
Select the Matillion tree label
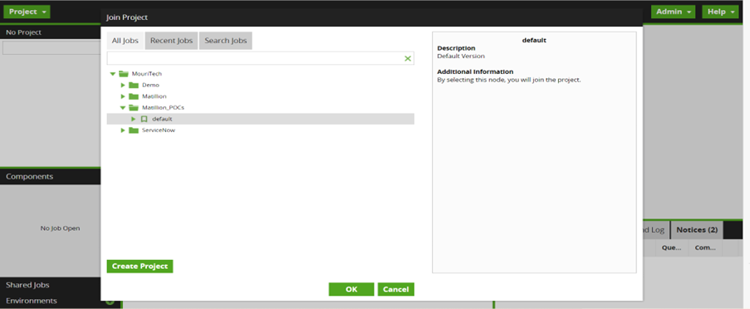(154, 96)
